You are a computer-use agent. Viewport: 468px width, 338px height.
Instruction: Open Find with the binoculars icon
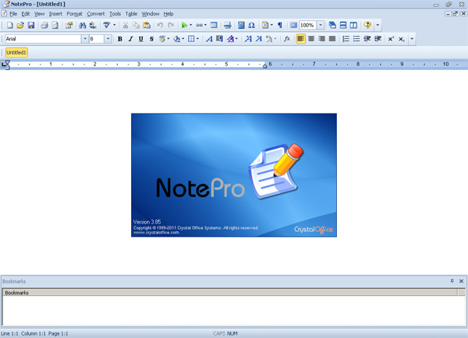point(83,26)
